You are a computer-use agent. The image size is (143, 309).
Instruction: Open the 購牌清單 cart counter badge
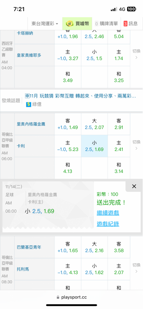tap(97, 24)
